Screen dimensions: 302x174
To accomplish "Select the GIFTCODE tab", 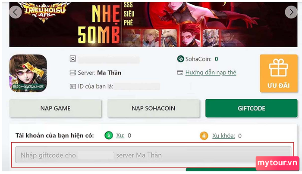I will tap(252, 108).
